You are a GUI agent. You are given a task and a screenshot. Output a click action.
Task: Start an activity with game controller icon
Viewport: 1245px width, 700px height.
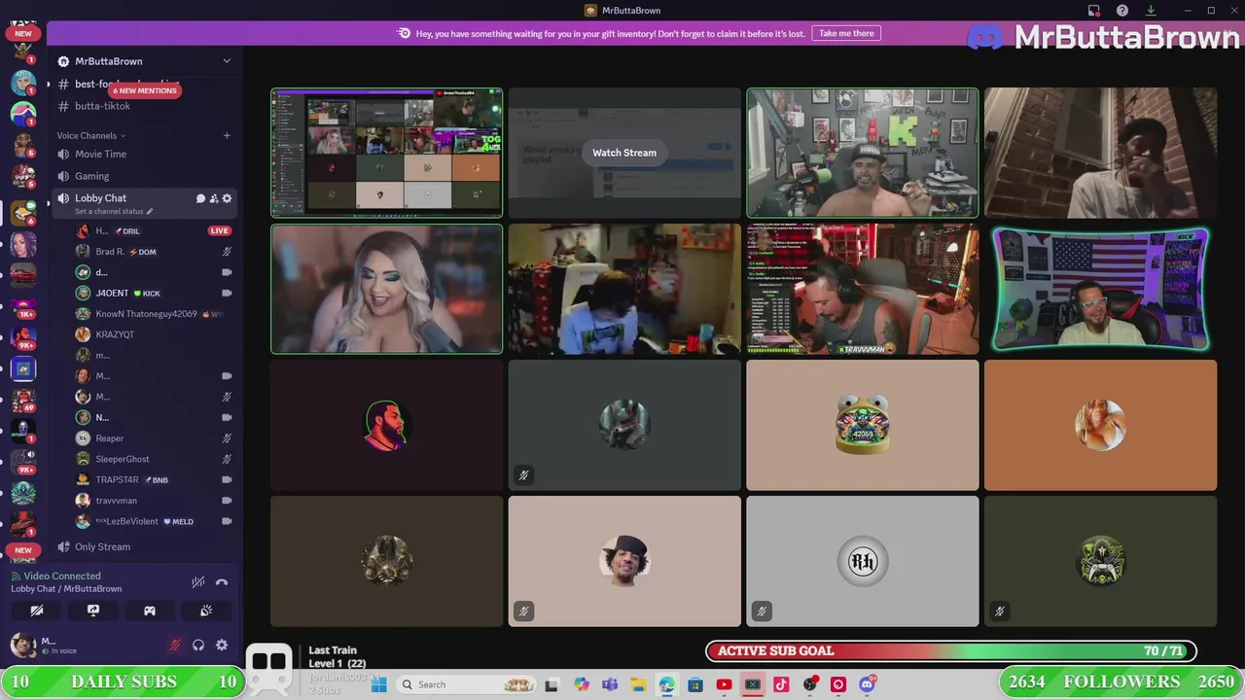coord(150,611)
